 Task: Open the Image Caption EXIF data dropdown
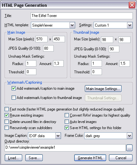click(58, 136)
